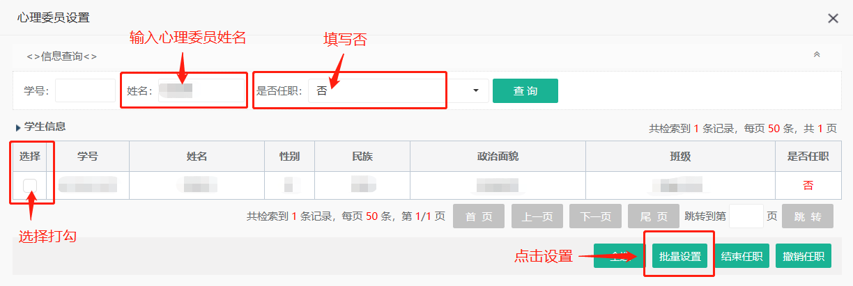
Task: Click the 结束任职 button
Action: [741, 256]
